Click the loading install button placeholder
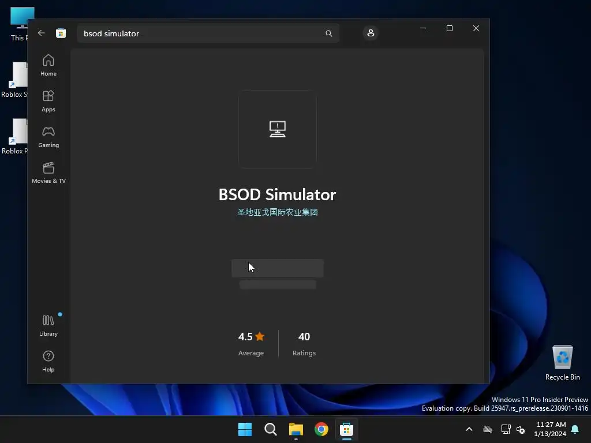591x443 pixels. [278, 268]
